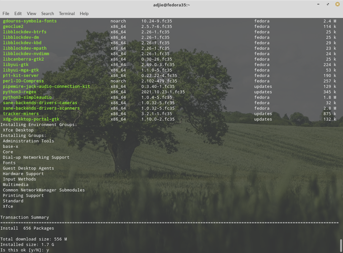Viewport: 343px width, 253px height.
Task: Close the terminal window
Action: pyautogui.click(x=338, y=4)
